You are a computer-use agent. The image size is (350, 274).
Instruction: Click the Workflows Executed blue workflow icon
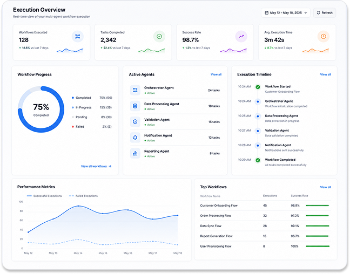pos(77,36)
